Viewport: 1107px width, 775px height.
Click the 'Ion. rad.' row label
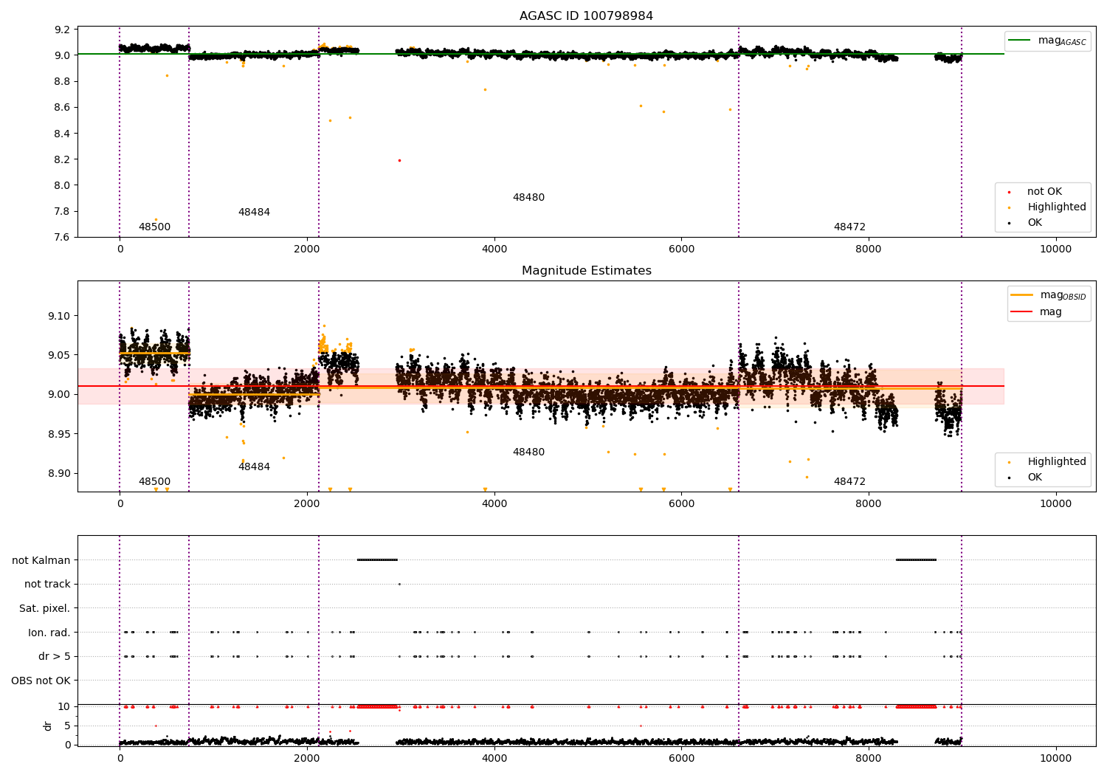click(x=49, y=633)
